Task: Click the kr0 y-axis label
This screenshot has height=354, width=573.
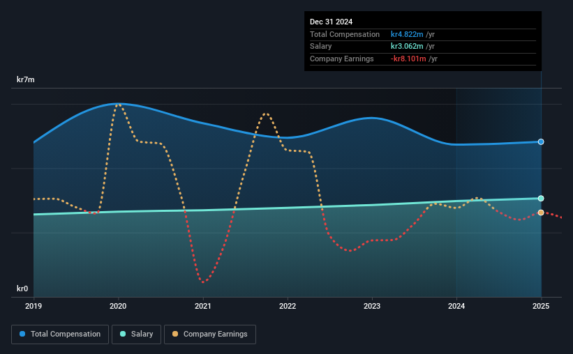Action: tap(22, 288)
